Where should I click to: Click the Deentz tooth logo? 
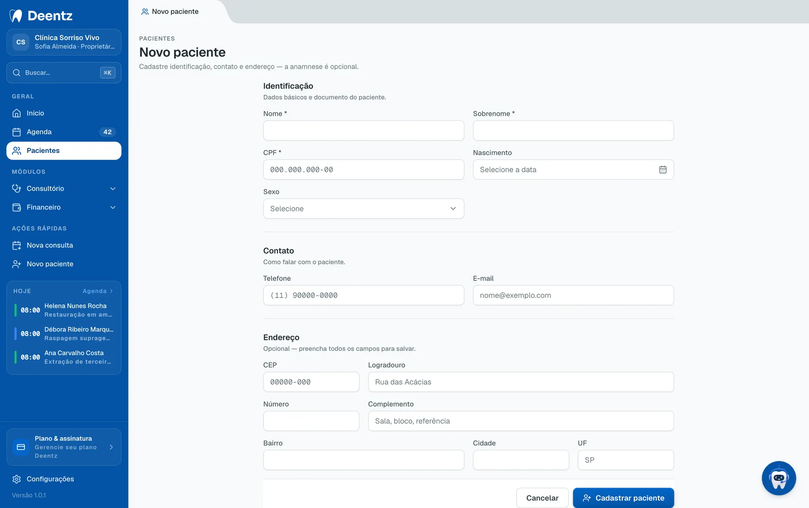click(16, 16)
